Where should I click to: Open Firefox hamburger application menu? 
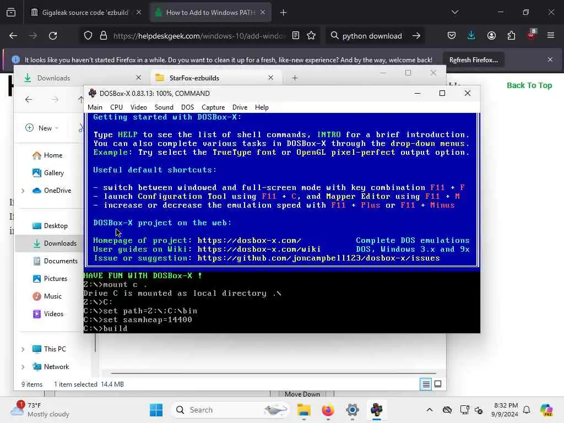click(551, 36)
